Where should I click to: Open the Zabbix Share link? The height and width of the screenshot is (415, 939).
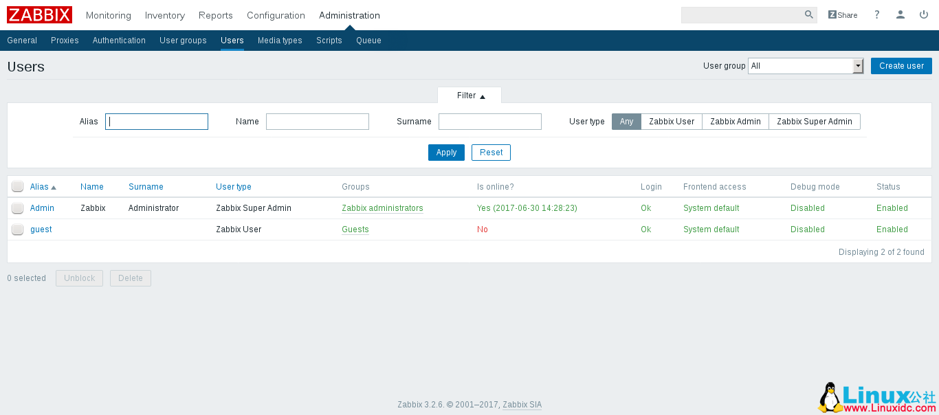(842, 15)
